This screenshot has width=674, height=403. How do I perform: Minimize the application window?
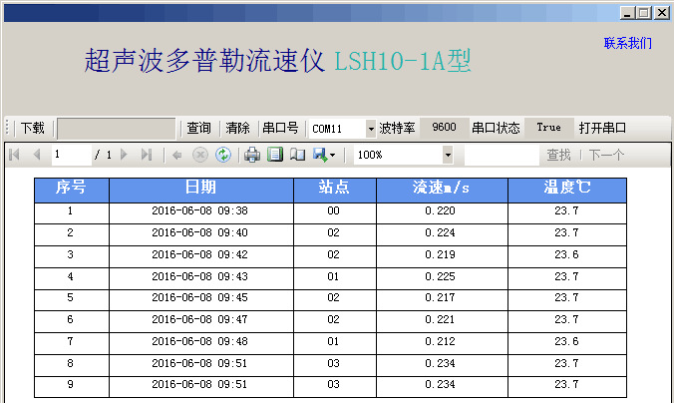(x=627, y=13)
